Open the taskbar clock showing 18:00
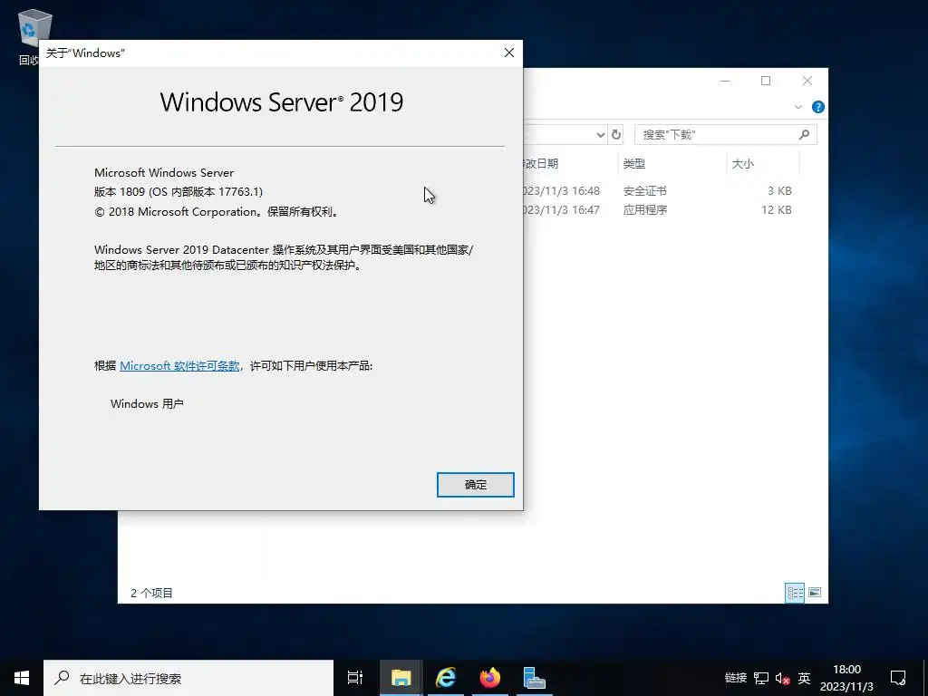This screenshot has width=928, height=696. click(846, 678)
